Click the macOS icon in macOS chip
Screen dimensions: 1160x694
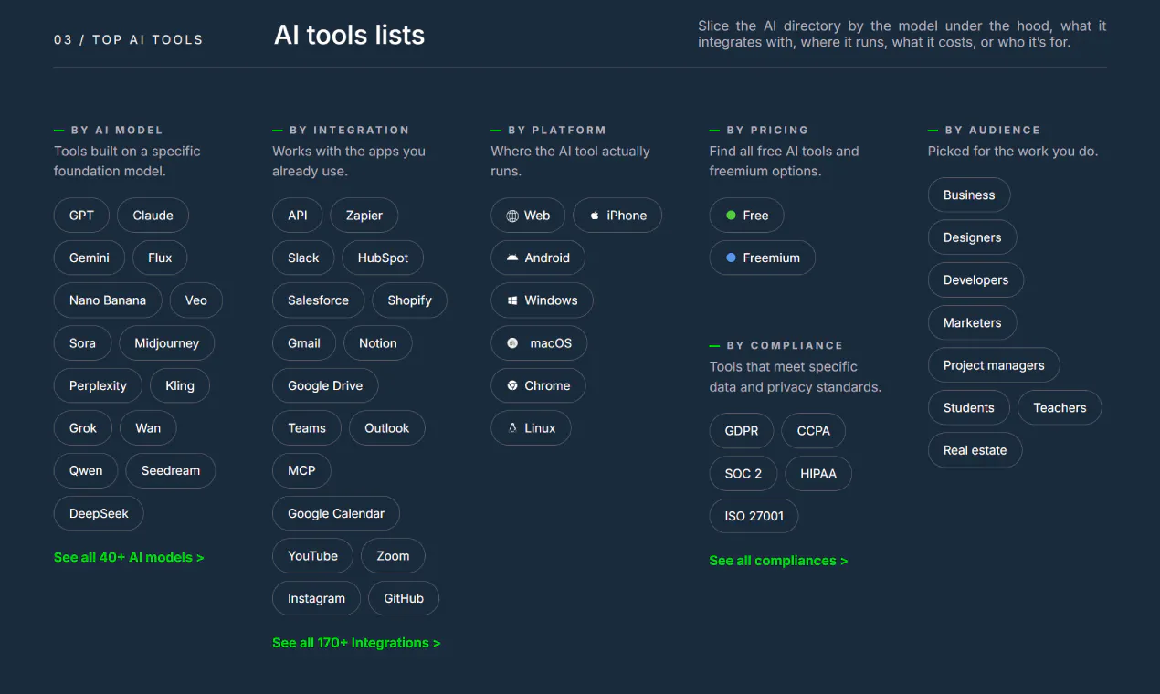(x=512, y=343)
